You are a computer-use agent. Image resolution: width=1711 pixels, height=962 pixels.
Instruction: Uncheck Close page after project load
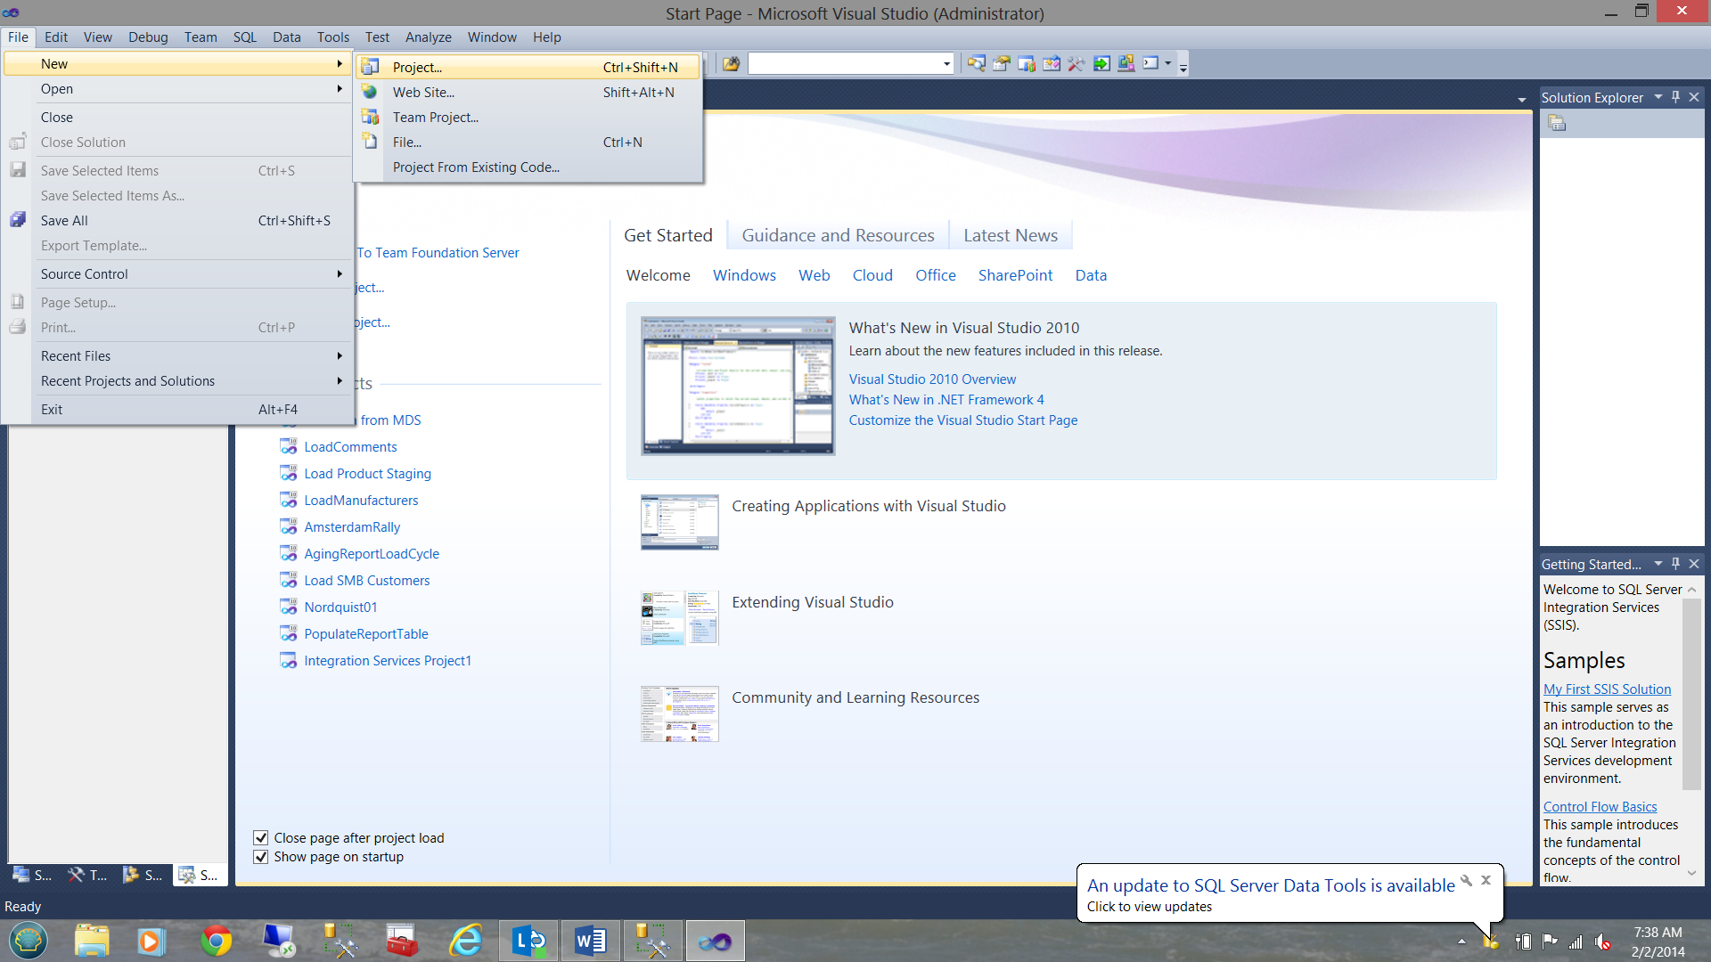pyautogui.click(x=261, y=837)
